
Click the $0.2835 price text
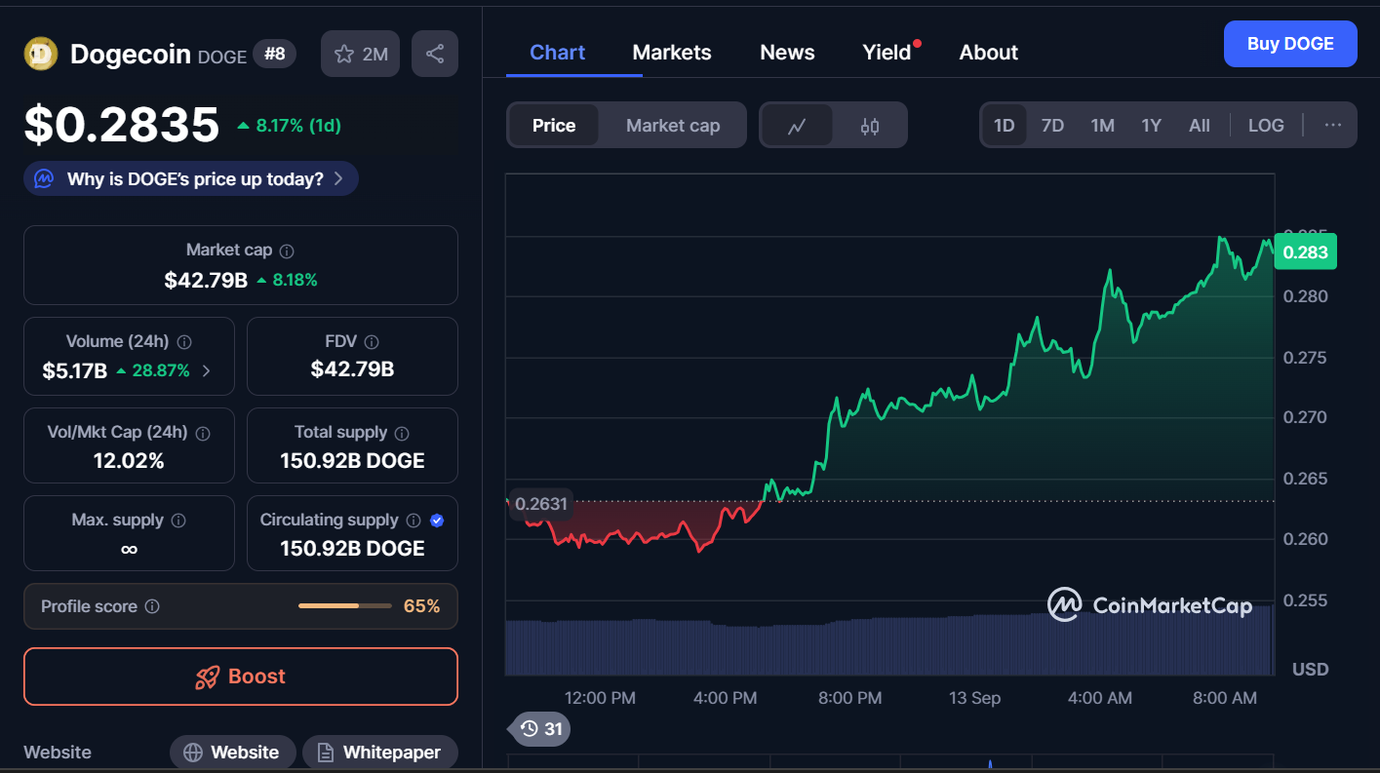122,125
